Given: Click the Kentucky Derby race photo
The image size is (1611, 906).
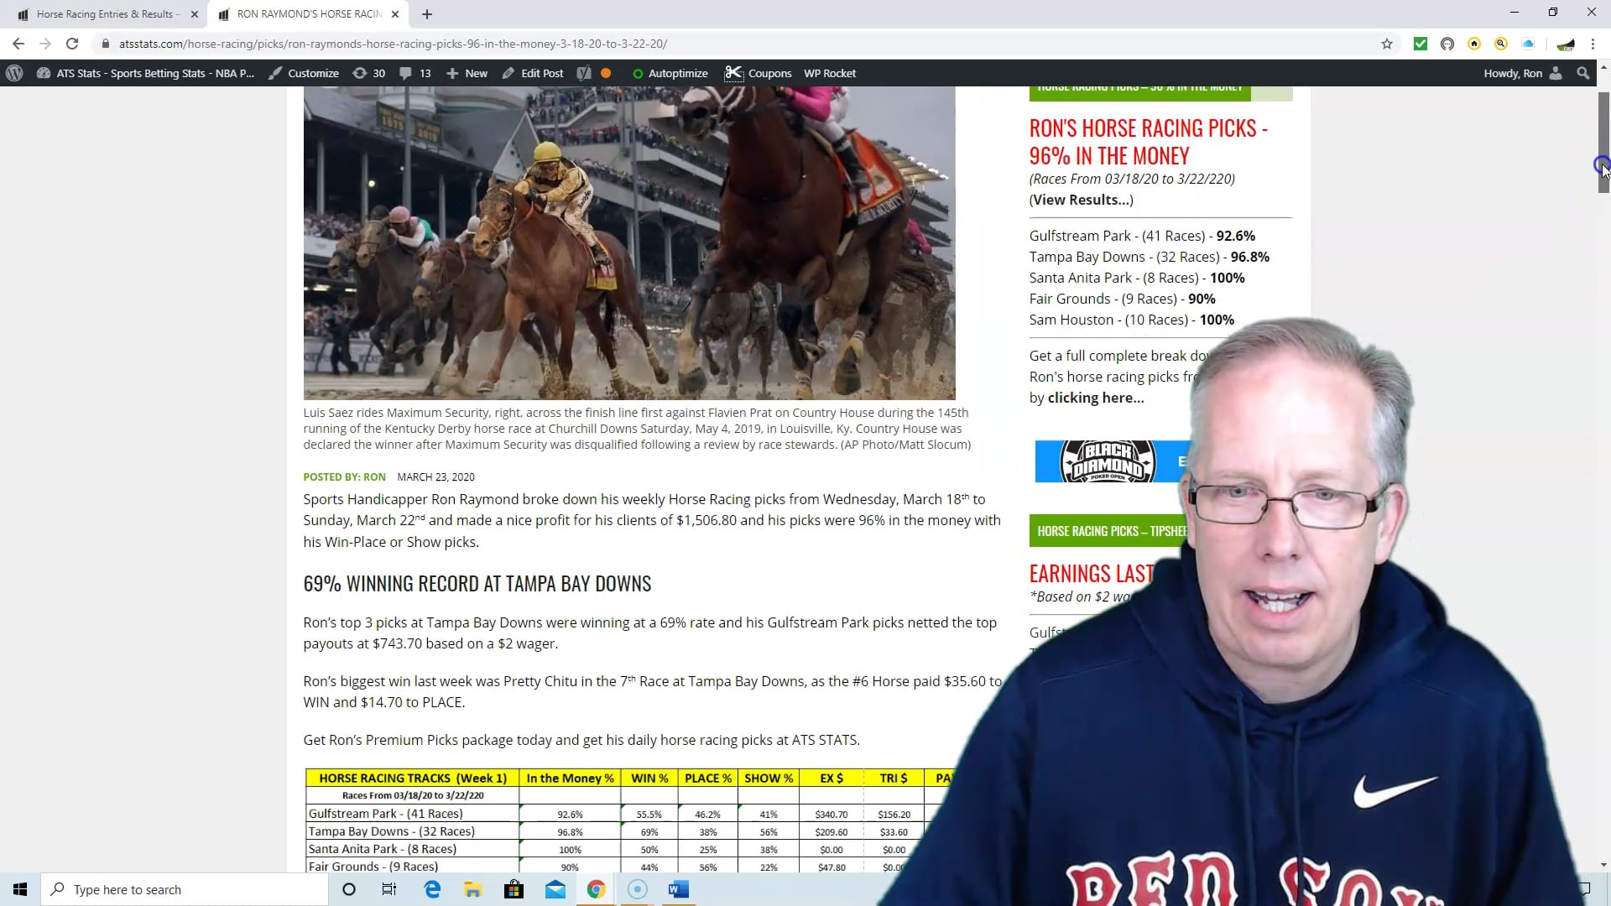Looking at the screenshot, I should pos(629,242).
